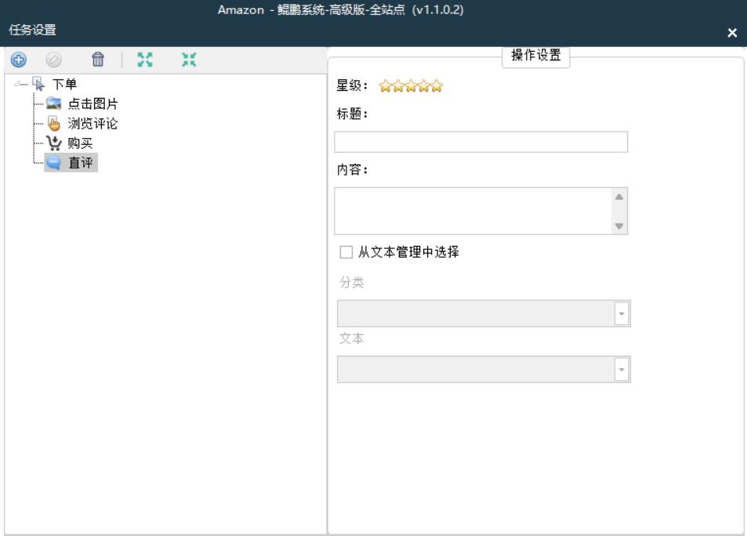This screenshot has height=536, width=747.
Task: Focus the 标题 input field
Action: click(x=480, y=142)
